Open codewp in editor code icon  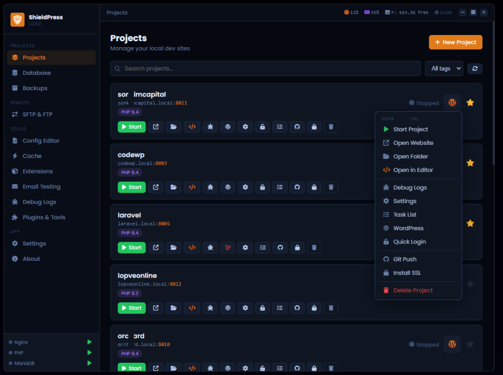(192, 187)
